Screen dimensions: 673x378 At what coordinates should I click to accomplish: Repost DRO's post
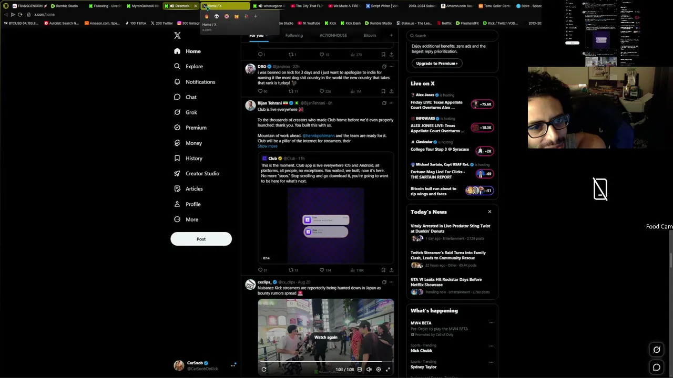293,91
